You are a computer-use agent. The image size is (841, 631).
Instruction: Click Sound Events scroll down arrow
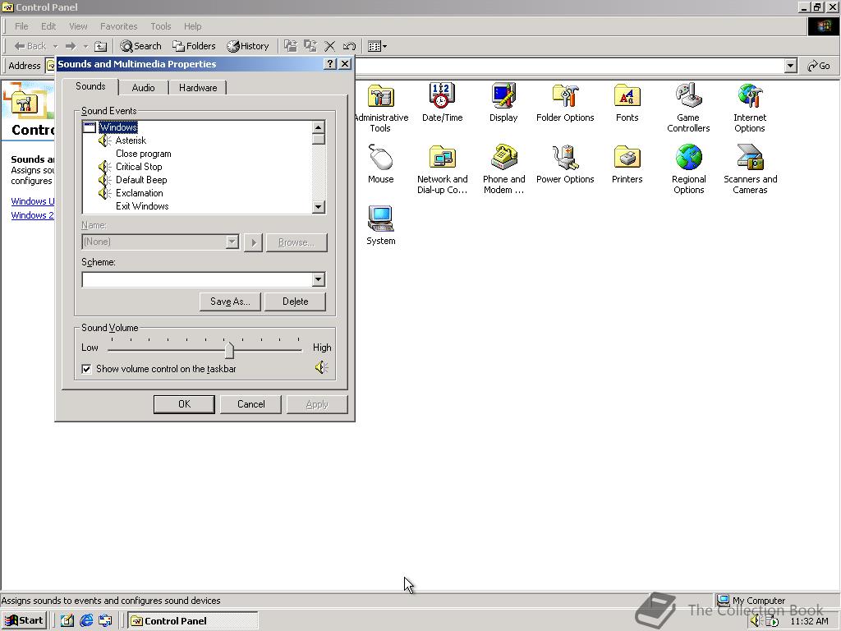tap(318, 207)
